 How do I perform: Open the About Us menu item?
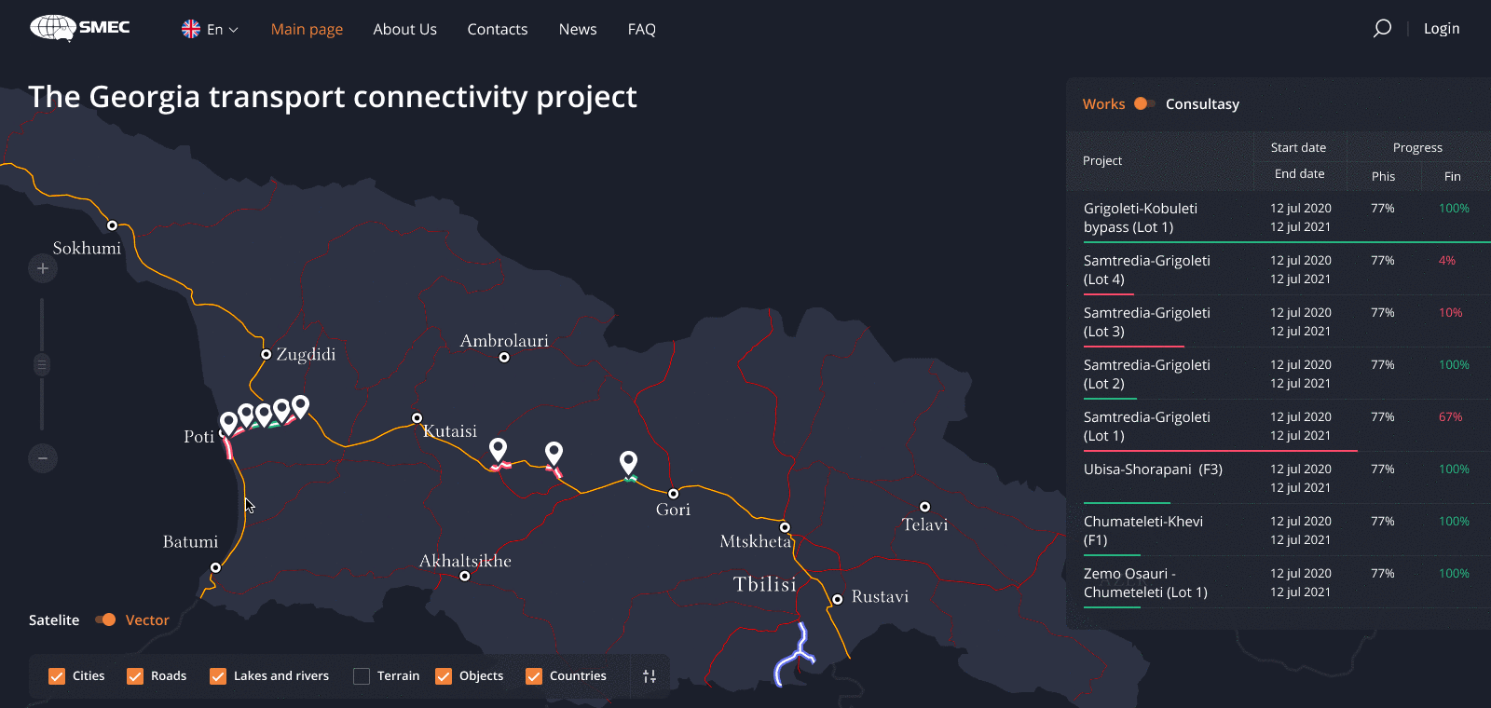(x=404, y=30)
